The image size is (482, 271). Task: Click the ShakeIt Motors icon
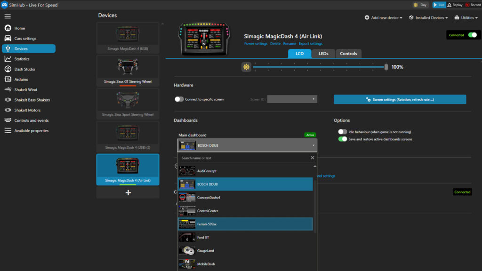pos(8,110)
